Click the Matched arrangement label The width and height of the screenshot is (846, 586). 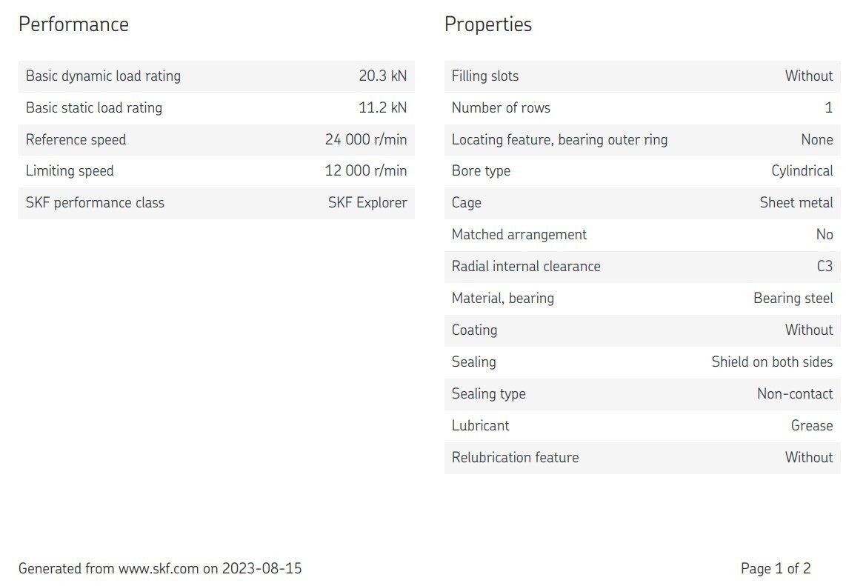pos(519,235)
